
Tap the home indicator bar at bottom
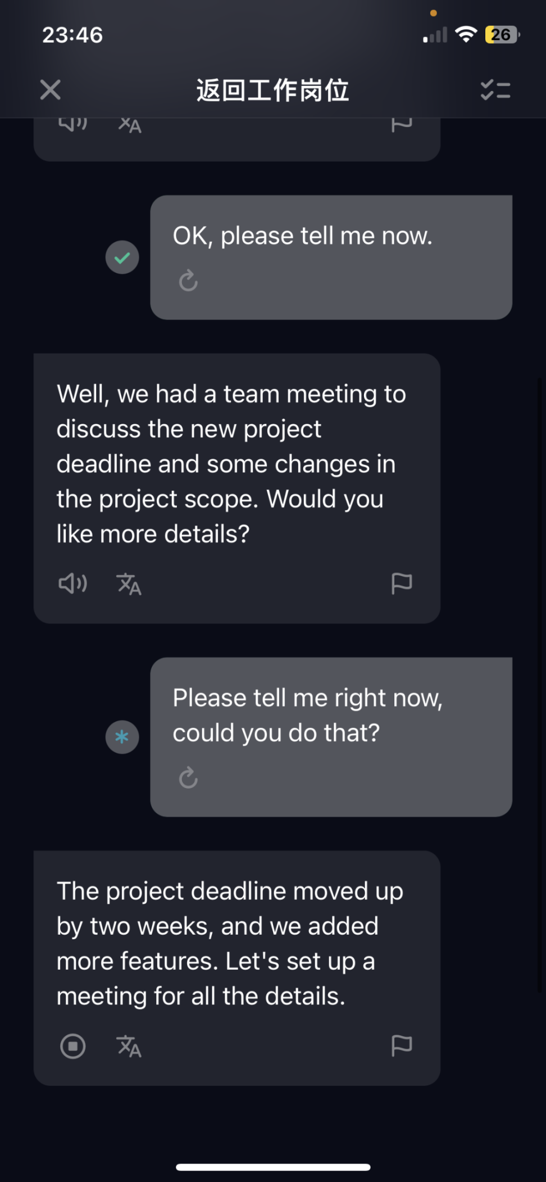click(x=273, y=1167)
